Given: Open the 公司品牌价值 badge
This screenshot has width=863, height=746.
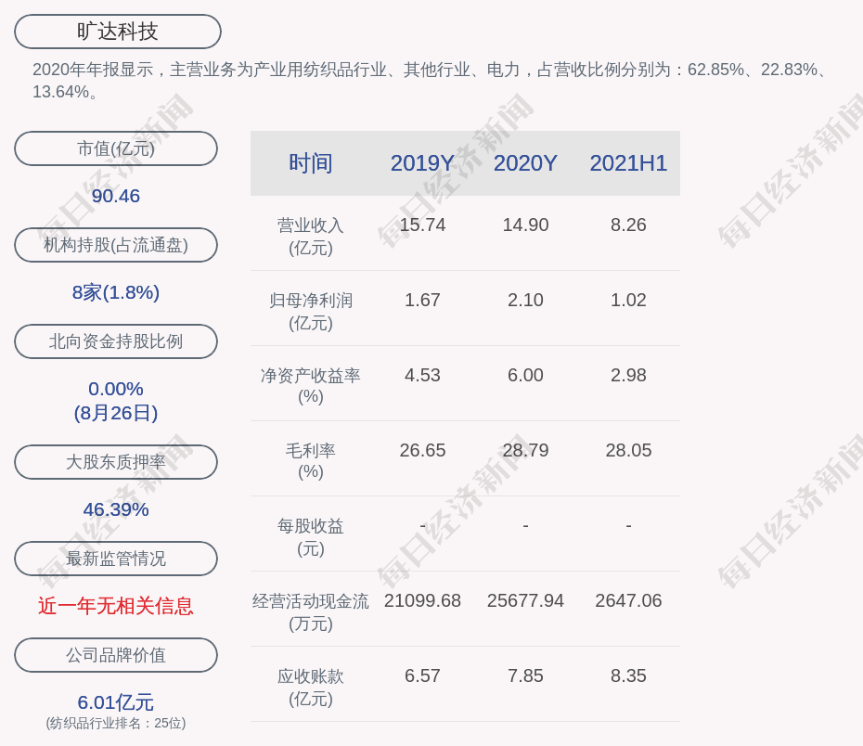Looking at the screenshot, I should (115, 655).
